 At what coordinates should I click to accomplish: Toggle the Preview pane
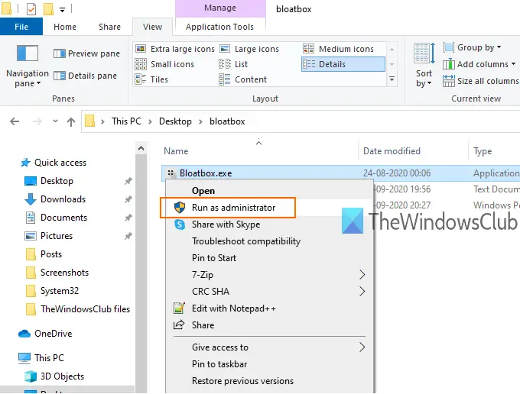86,53
